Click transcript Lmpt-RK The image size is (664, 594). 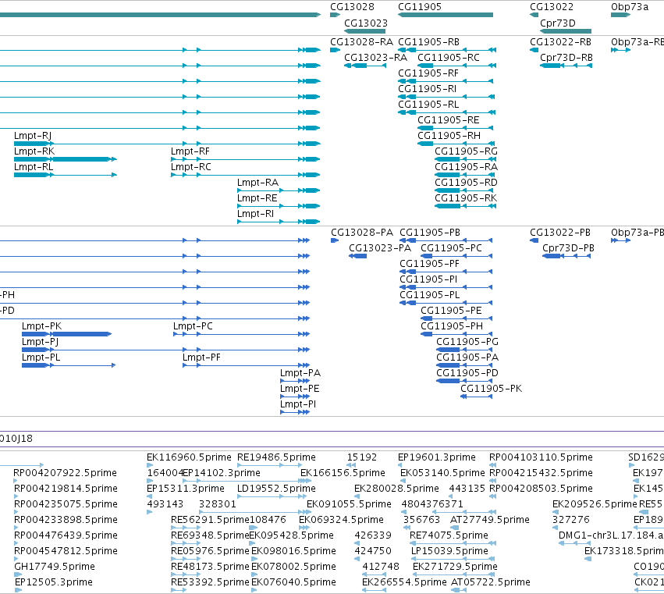click(x=34, y=151)
